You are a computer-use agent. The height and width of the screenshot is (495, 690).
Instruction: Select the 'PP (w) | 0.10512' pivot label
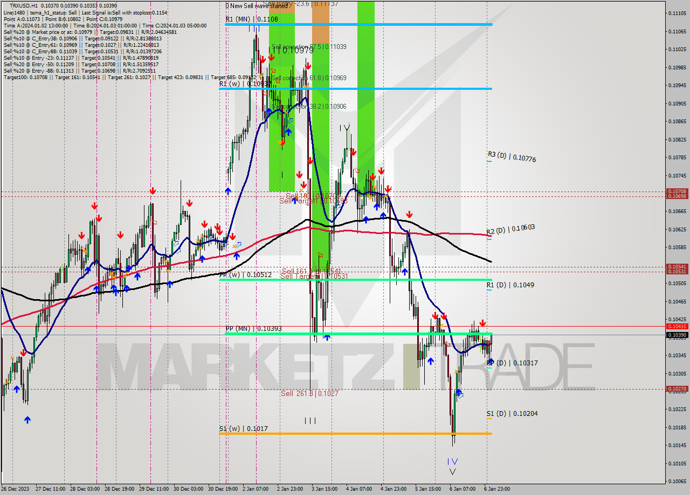tap(245, 275)
